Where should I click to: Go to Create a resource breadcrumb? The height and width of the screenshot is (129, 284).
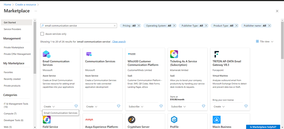[26, 5]
